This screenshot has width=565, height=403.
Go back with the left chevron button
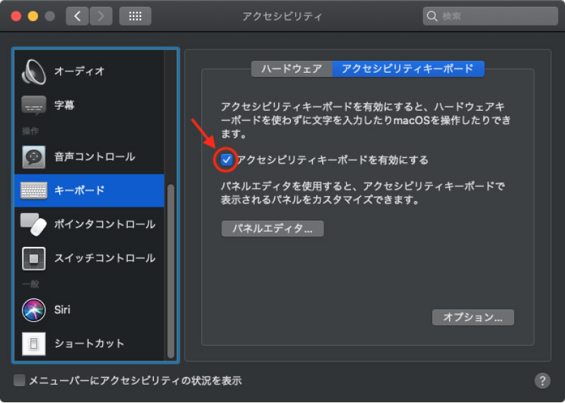pyautogui.click(x=77, y=16)
